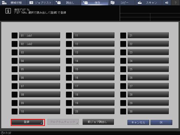The height and width of the screenshot is (135, 180).
Task: Open help with the question mark icon
Action: 175,2
